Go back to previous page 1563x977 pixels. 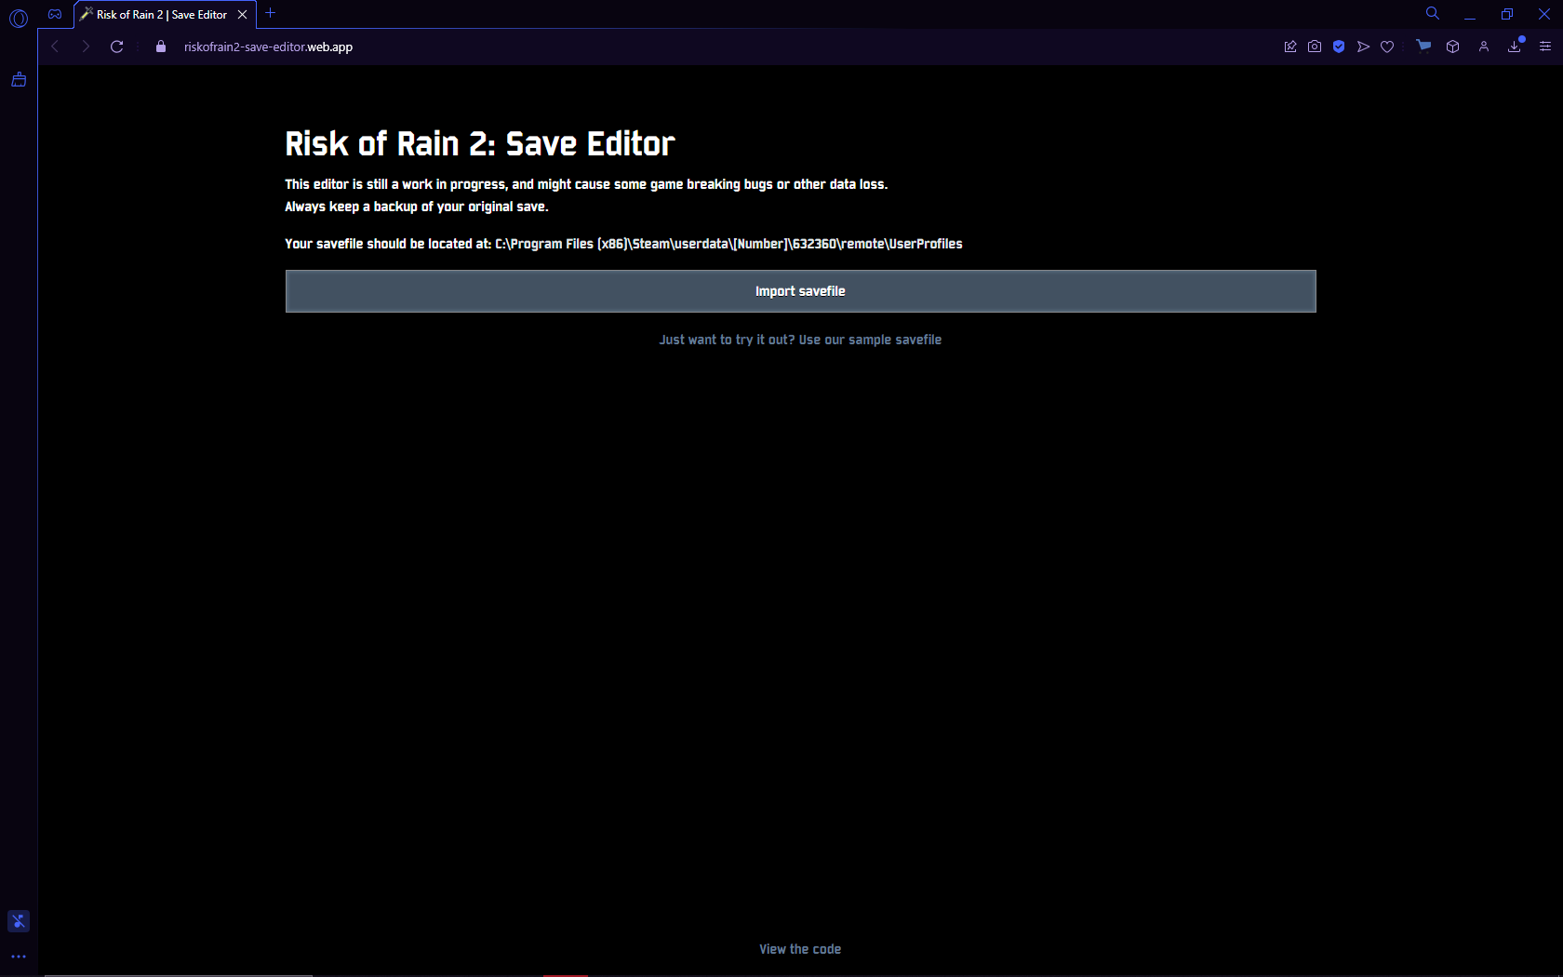(55, 47)
